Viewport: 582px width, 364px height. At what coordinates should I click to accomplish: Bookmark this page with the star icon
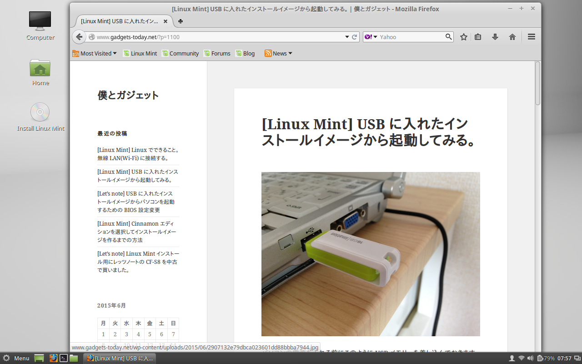[463, 37]
